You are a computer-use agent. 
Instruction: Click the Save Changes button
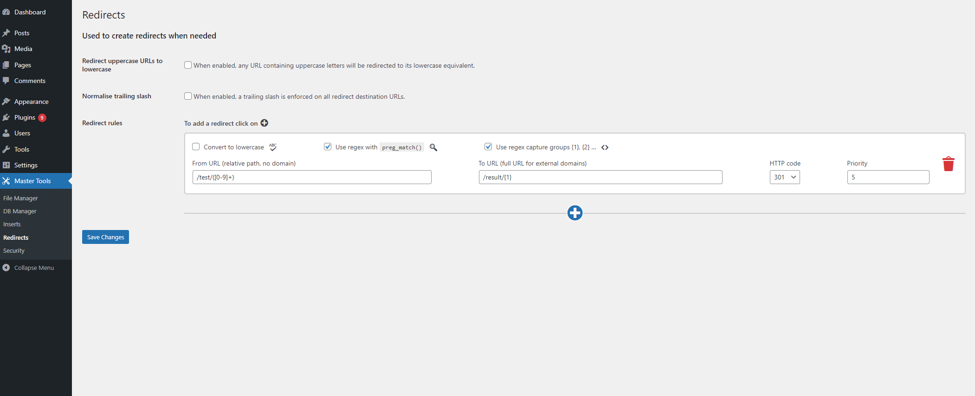(x=105, y=237)
